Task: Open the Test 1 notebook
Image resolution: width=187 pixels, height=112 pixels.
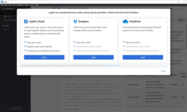Action: (9, 17)
